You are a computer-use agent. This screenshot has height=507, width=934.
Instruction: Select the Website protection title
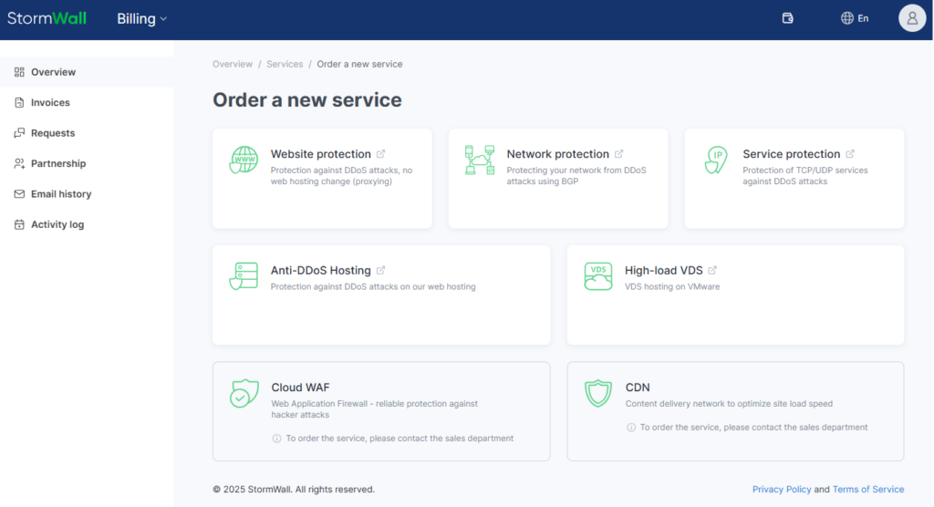pos(320,154)
